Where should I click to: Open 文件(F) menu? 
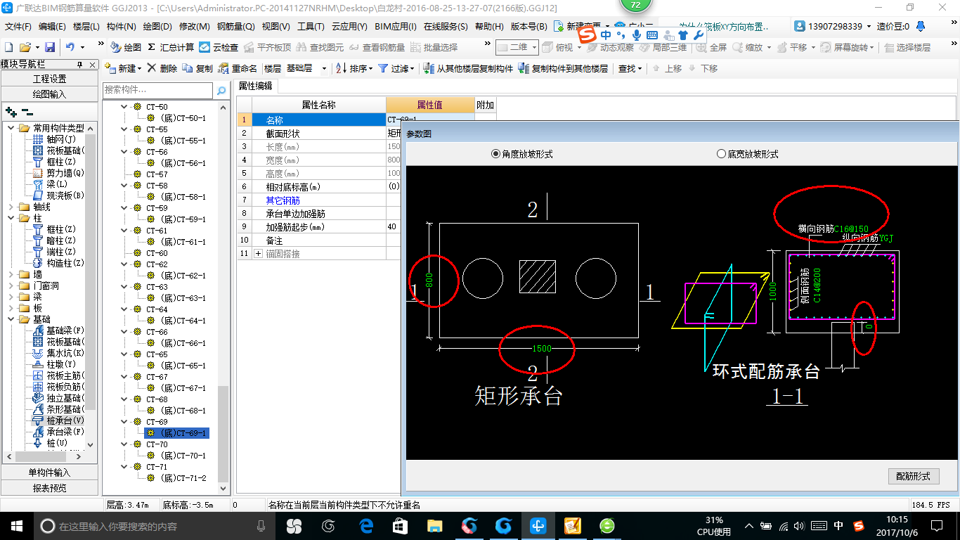click(18, 26)
